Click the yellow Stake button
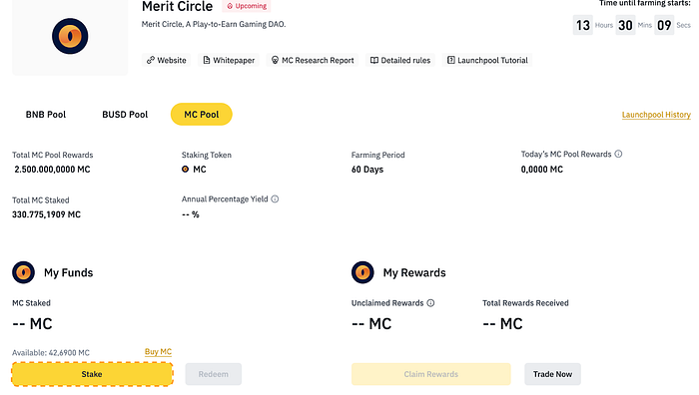 pyautogui.click(x=92, y=374)
